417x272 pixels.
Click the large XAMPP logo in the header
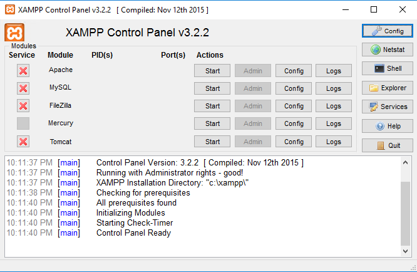14,33
